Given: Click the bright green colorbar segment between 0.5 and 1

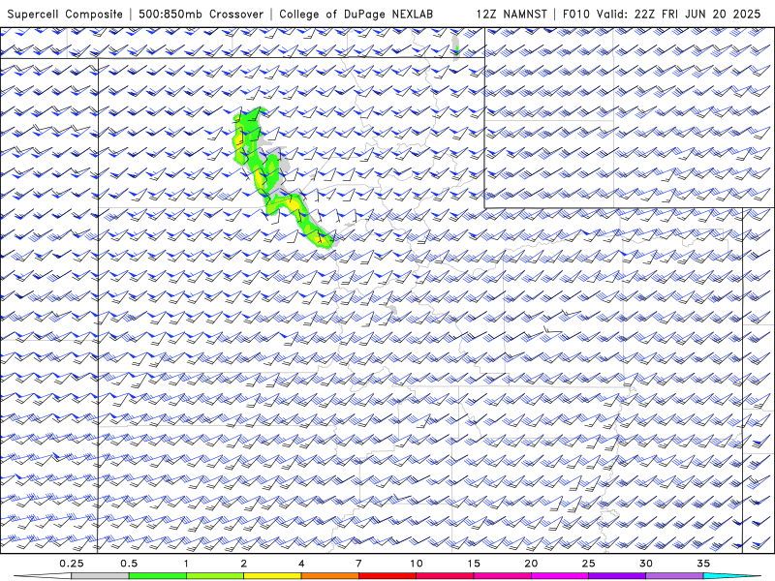Looking at the screenshot, I should pos(158,576).
